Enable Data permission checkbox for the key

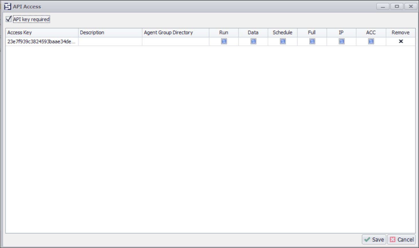(x=253, y=41)
